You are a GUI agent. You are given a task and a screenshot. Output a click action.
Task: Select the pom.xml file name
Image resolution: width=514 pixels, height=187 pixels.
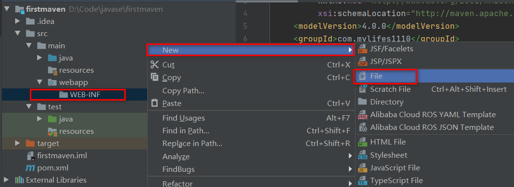point(53,168)
